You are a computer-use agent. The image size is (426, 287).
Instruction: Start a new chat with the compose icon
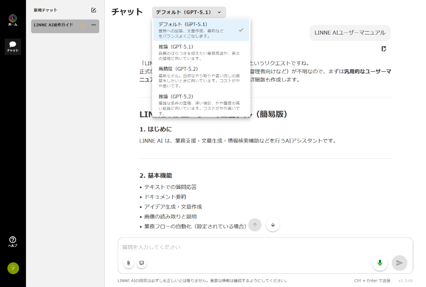93,10
